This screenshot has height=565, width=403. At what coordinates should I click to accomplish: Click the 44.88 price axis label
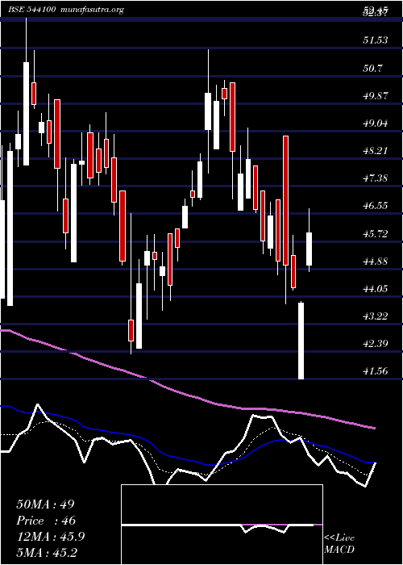pos(376,262)
